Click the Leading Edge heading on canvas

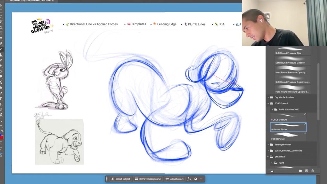[167, 24]
